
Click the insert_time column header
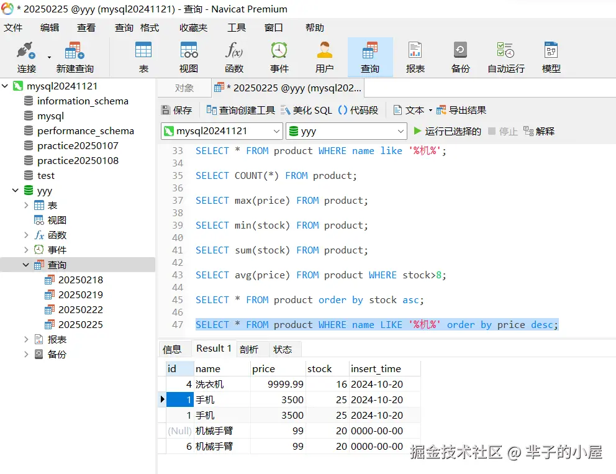[385, 368]
